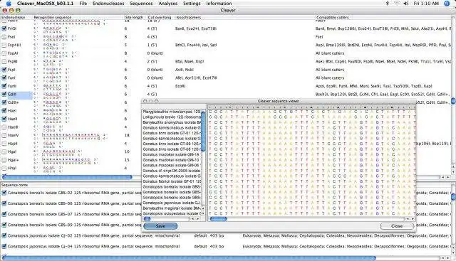456x261 pixels.
Task: Uncheck Gonatopsis japonicus isolate GJ-04 sequence
Action: (4, 246)
